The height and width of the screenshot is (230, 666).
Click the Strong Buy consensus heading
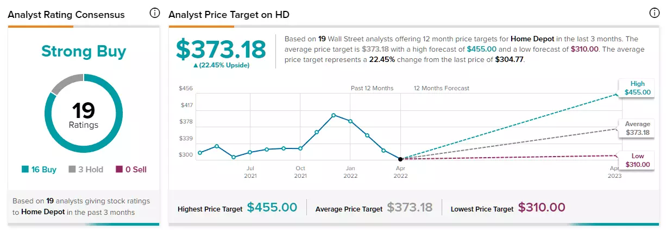[84, 52]
